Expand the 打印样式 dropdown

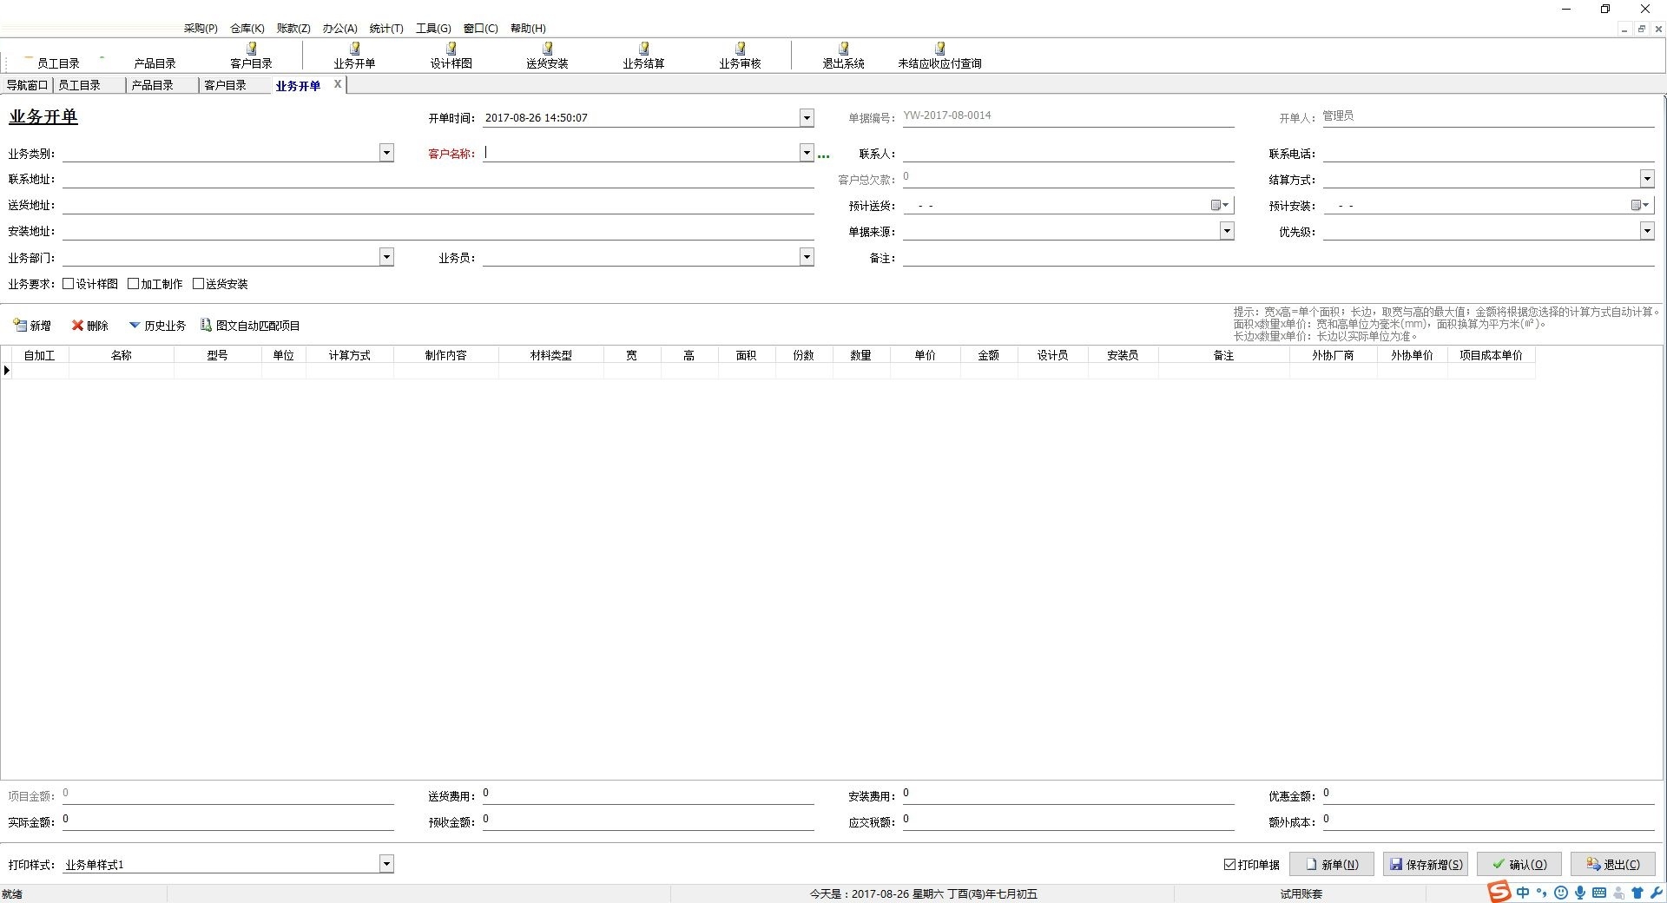pos(386,864)
